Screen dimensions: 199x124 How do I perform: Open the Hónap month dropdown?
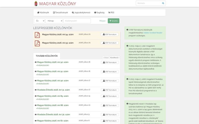[x=54, y=21]
